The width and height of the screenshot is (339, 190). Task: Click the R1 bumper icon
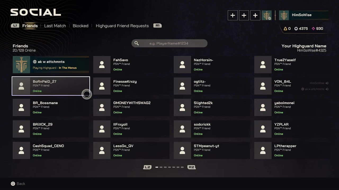click(x=158, y=26)
